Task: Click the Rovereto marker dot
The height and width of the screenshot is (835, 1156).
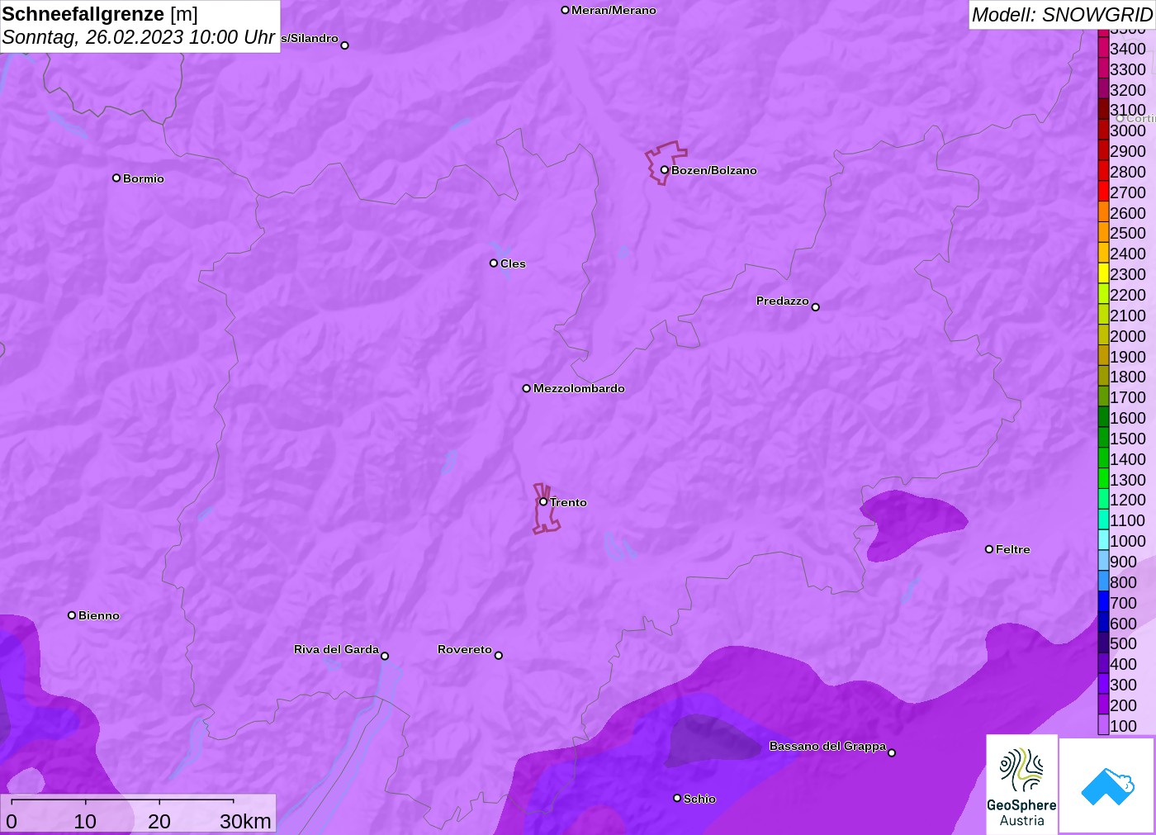Action: pyautogui.click(x=499, y=655)
